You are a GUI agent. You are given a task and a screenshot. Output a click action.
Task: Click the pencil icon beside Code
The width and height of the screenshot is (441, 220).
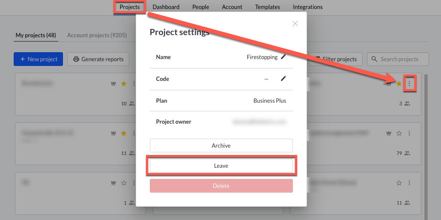[283, 79]
